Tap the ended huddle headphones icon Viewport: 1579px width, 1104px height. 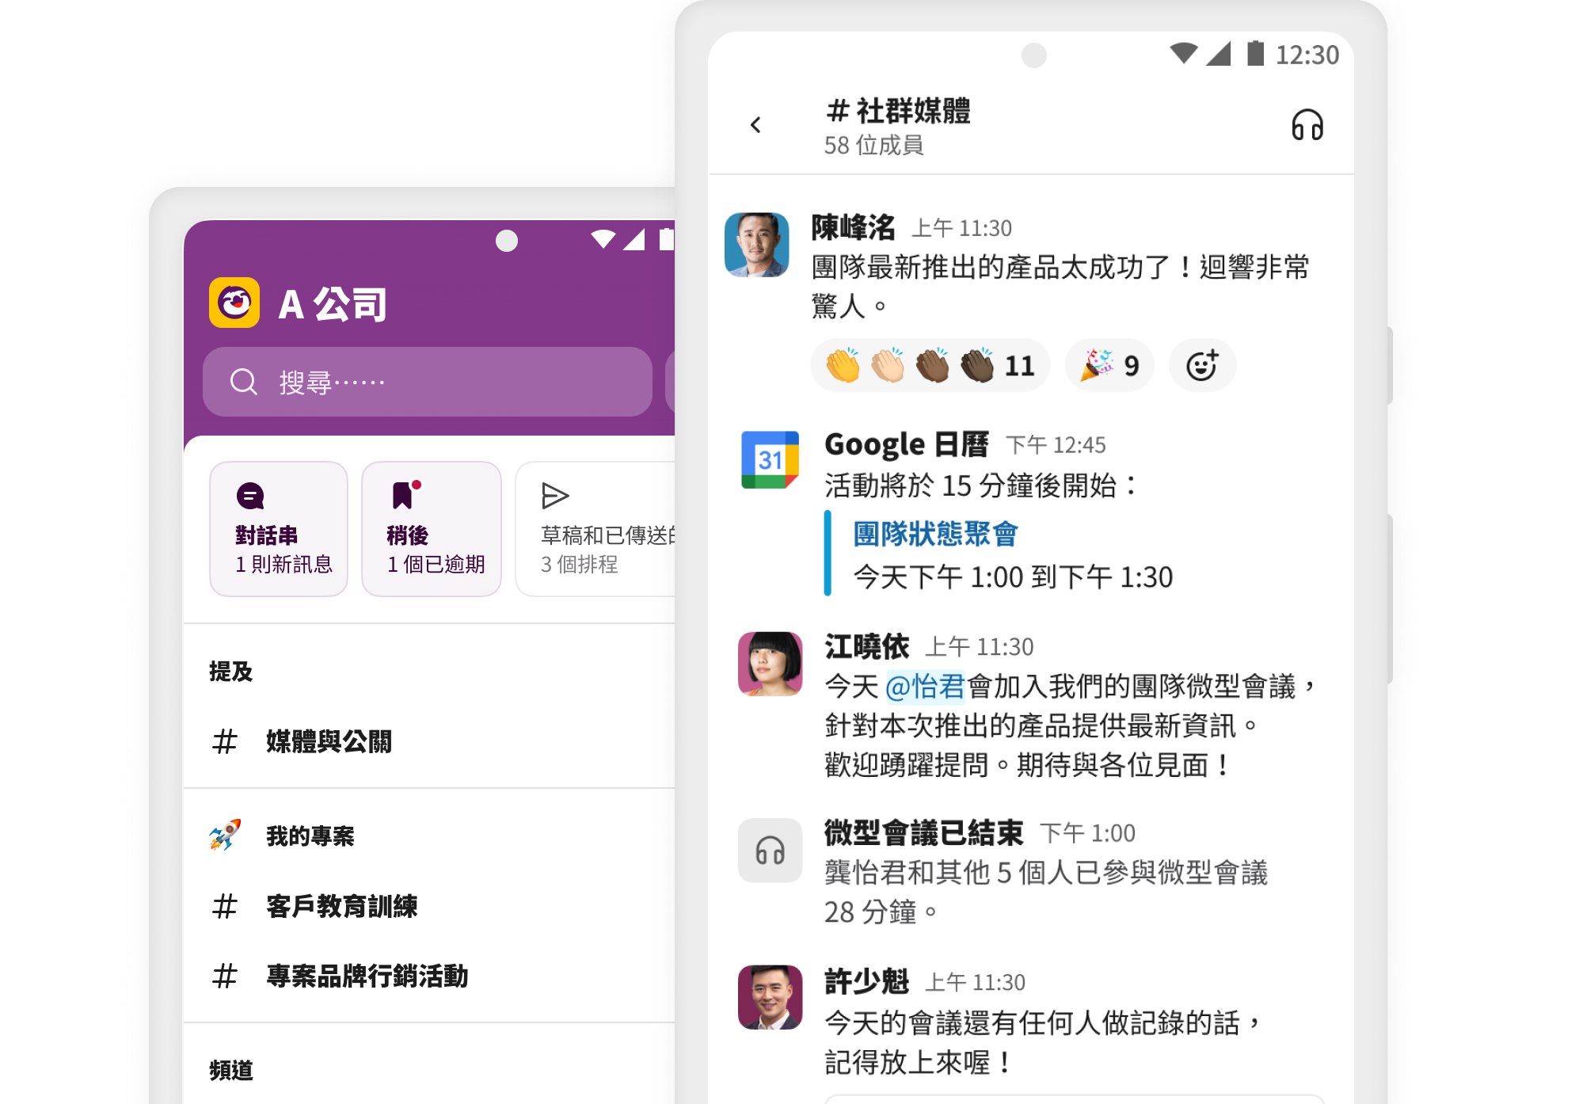[x=769, y=851]
